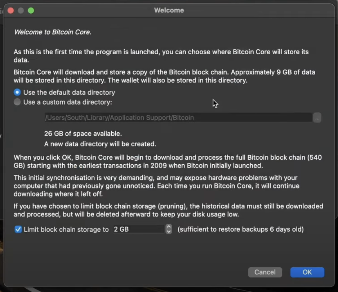Increase storage limit with up stepper arrow
This screenshot has width=338, height=292.
tap(169, 227)
